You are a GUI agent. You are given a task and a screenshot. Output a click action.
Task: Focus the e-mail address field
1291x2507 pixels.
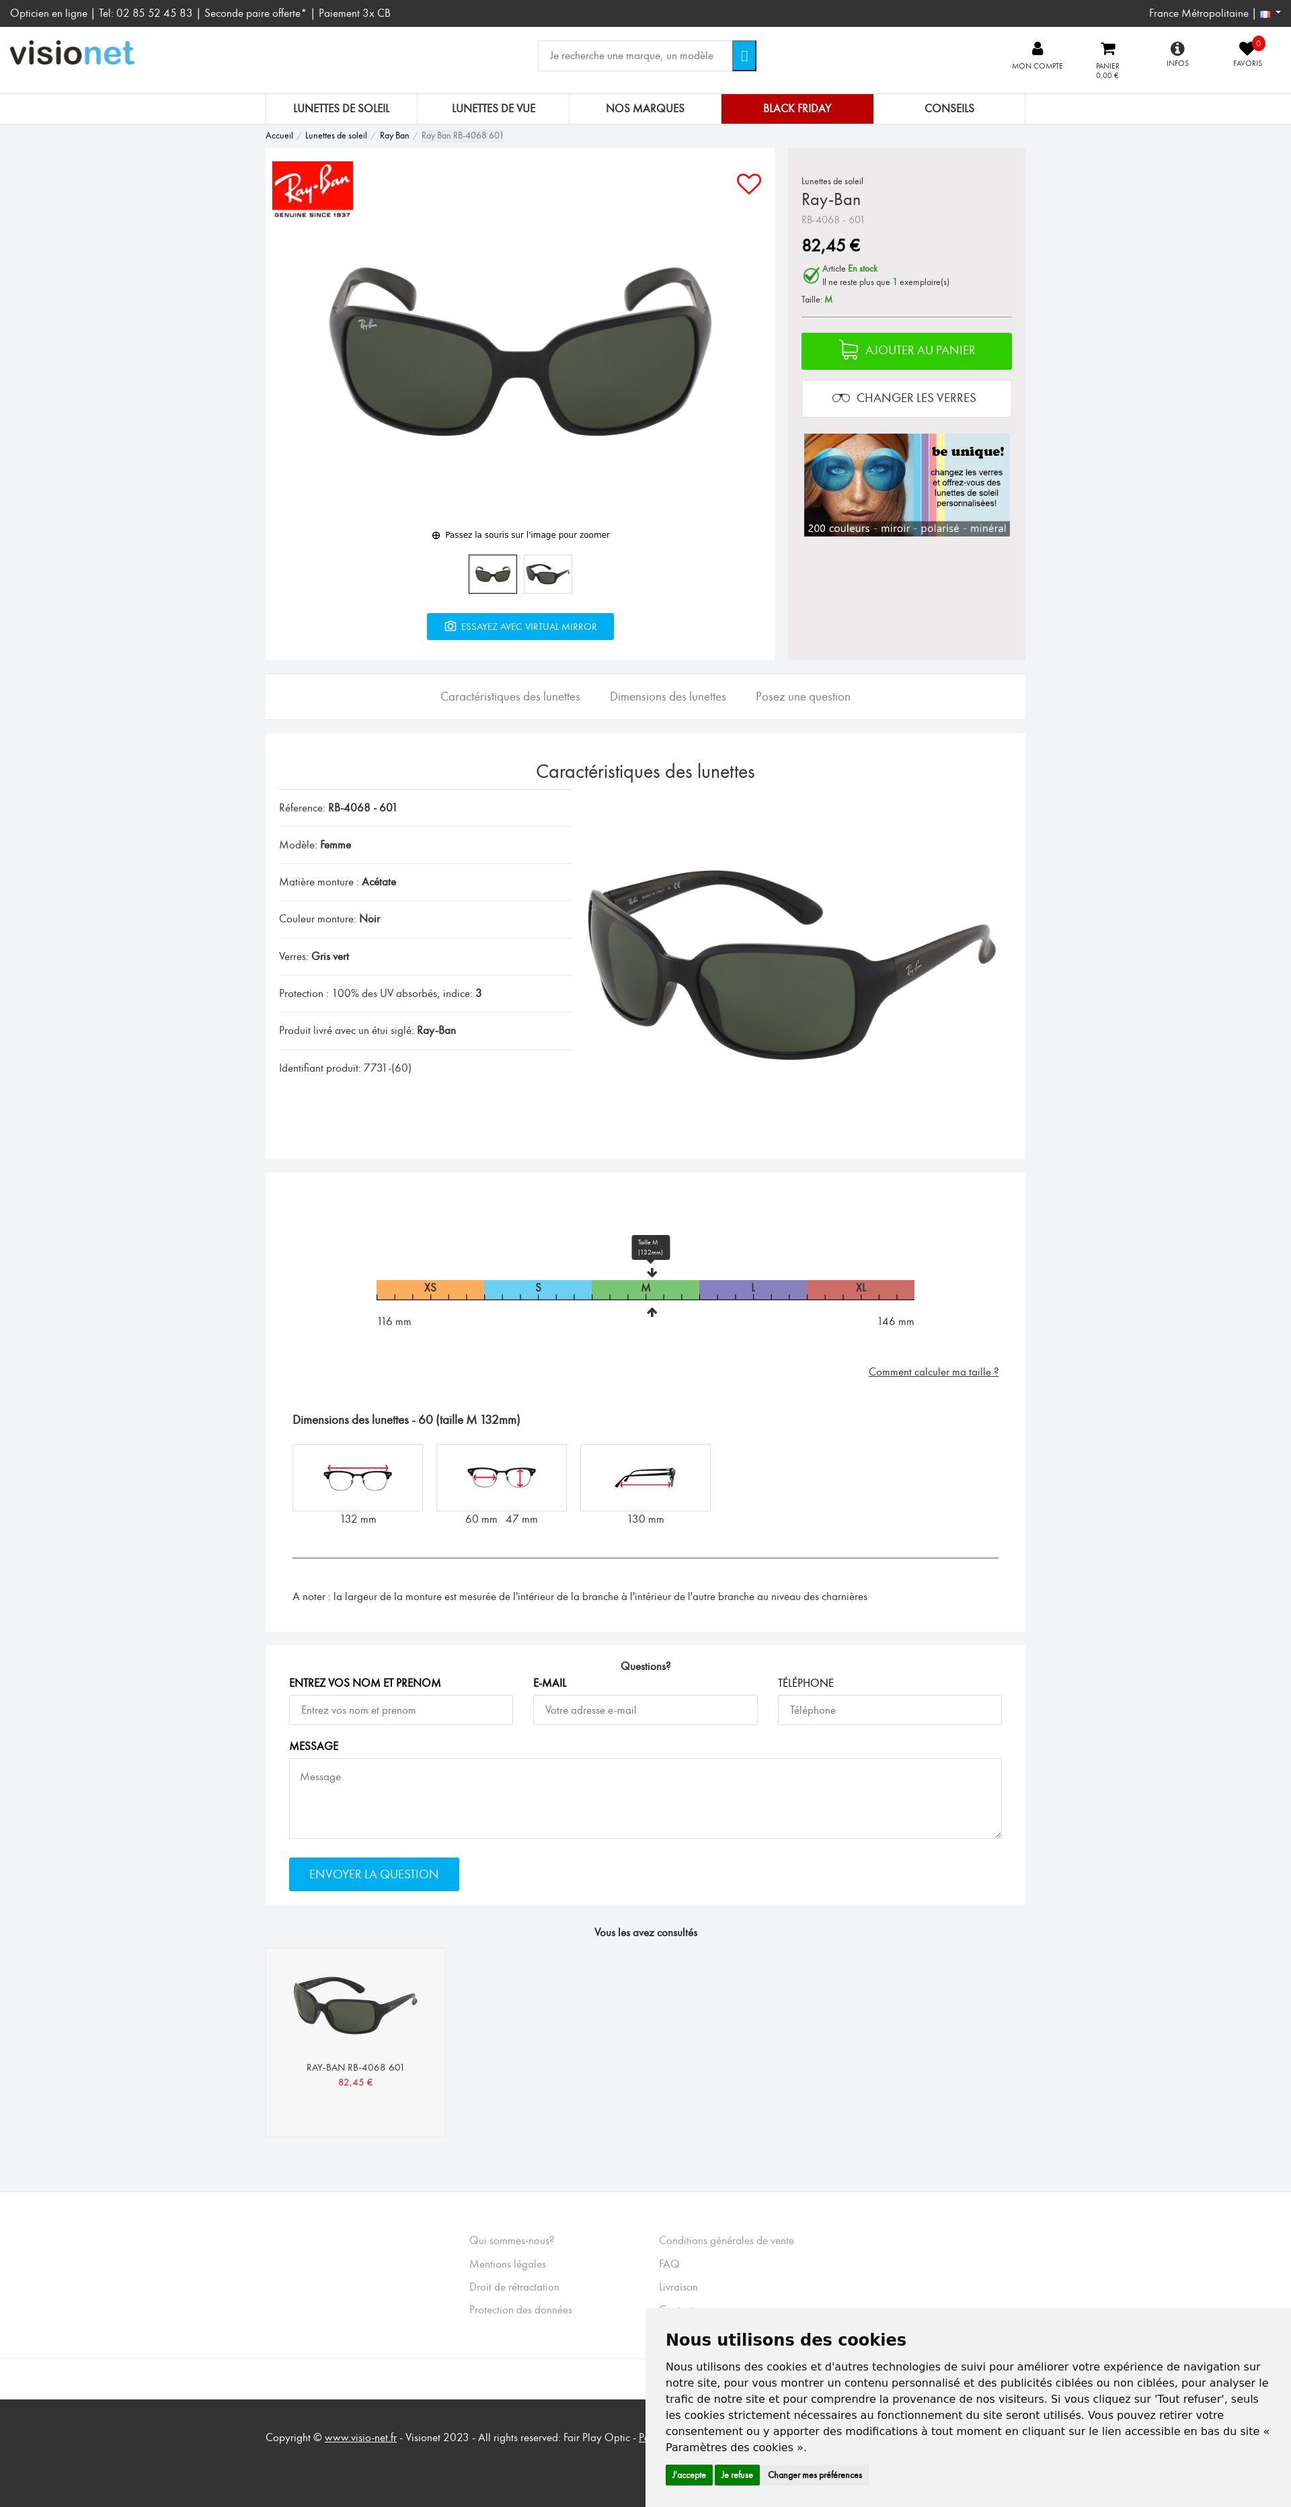[x=645, y=1710]
